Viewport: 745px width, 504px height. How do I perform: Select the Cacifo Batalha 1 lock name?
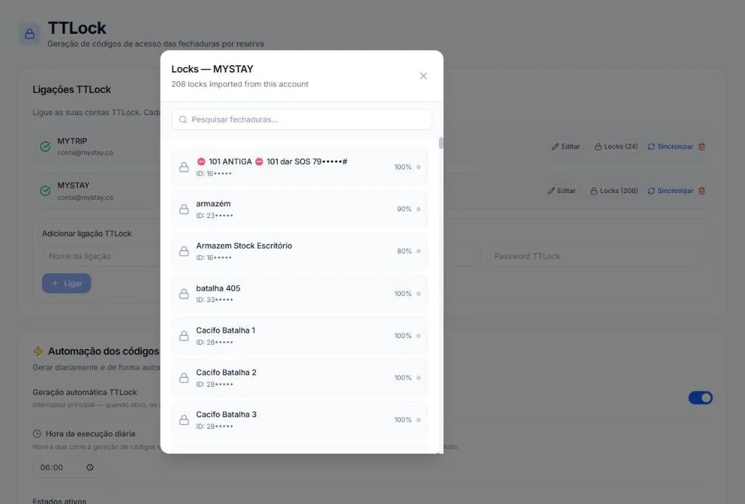coord(226,330)
